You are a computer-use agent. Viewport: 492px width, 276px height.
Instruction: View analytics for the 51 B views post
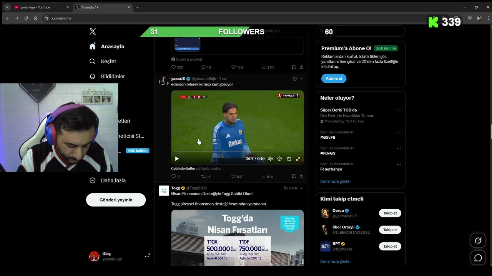click(268, 177)
